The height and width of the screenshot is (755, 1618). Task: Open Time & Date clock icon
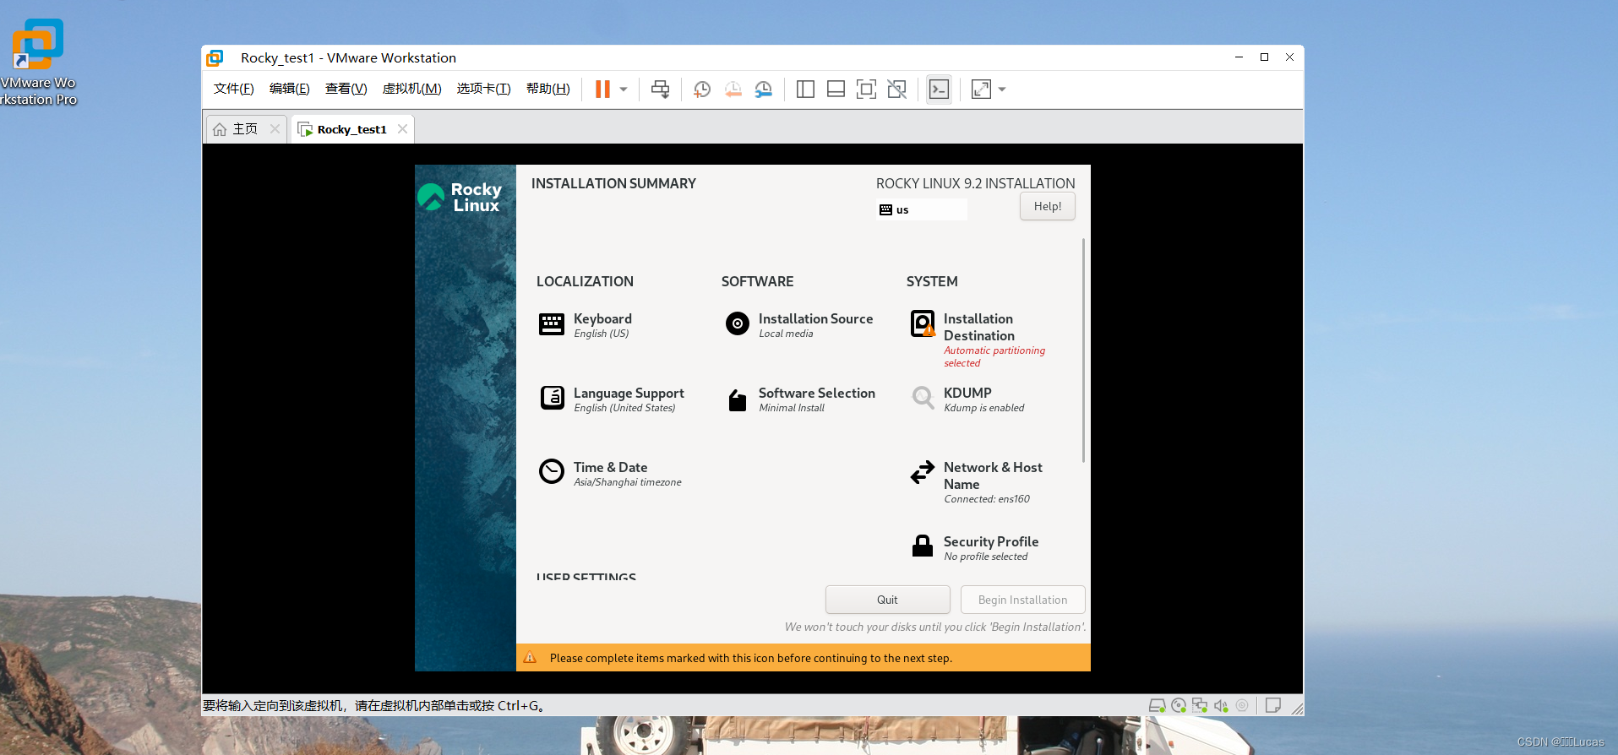coord(552,471)
